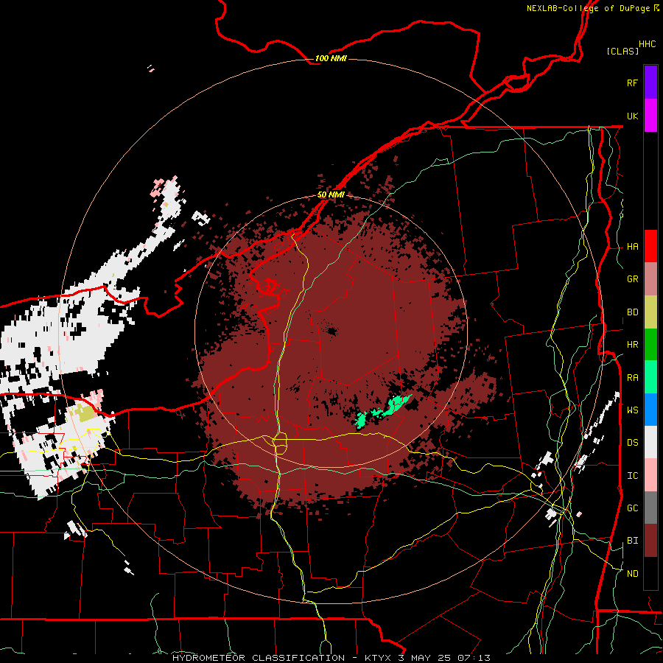Select the yellow BD legend swatch
663x663 pixels.
pos(650,312)
